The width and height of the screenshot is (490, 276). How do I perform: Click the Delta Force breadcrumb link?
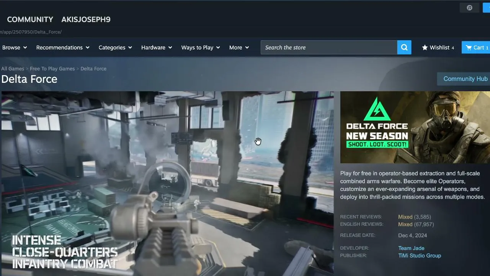click(x=93, y=69)
